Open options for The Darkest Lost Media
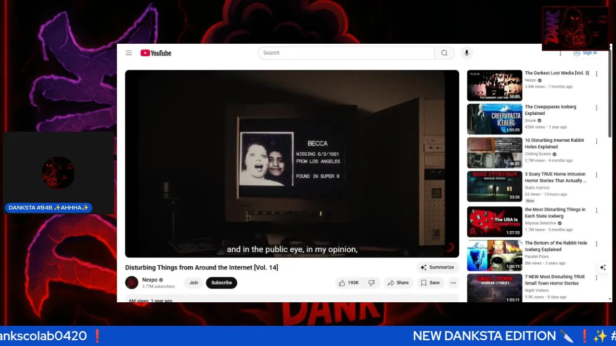 point(596,74)
